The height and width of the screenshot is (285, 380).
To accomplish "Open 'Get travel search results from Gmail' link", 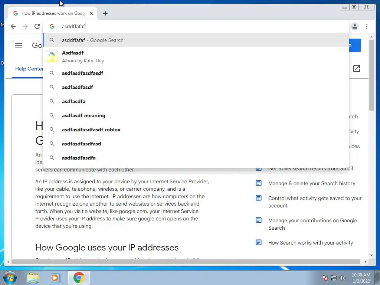I will point(311,169).
